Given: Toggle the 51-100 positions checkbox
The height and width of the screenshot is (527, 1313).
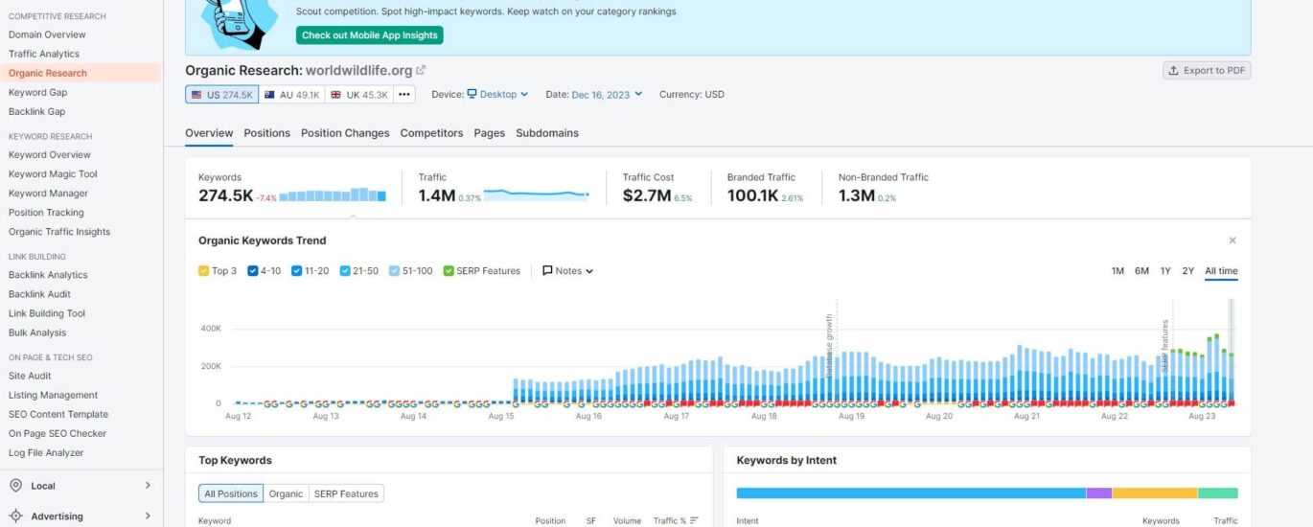Looking at the screenshot, I should coord(394,271).
